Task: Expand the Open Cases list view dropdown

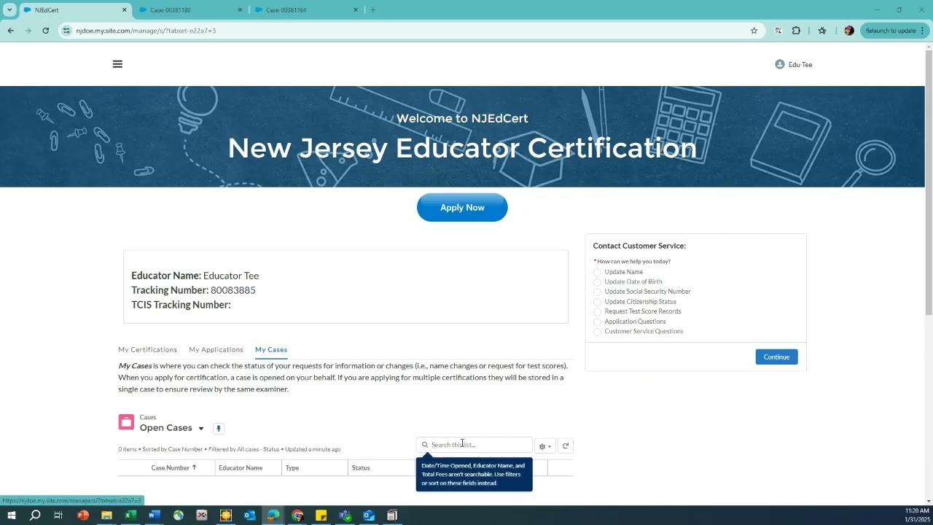Action: coord(201,429)
